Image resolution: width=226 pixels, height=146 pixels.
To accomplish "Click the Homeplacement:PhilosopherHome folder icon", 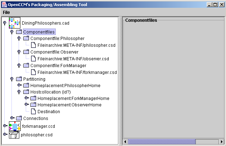I will coord(26,85).
